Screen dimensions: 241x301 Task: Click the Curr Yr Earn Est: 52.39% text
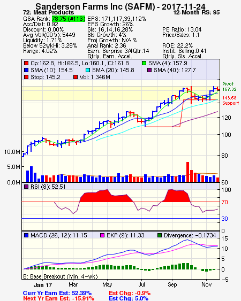57,293
